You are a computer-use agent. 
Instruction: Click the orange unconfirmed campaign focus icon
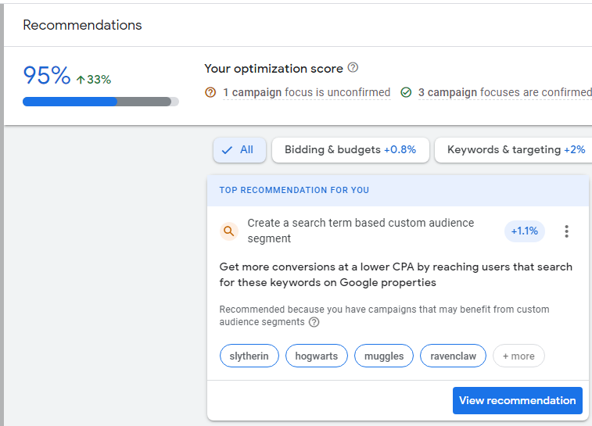click(x=210, y=92)
